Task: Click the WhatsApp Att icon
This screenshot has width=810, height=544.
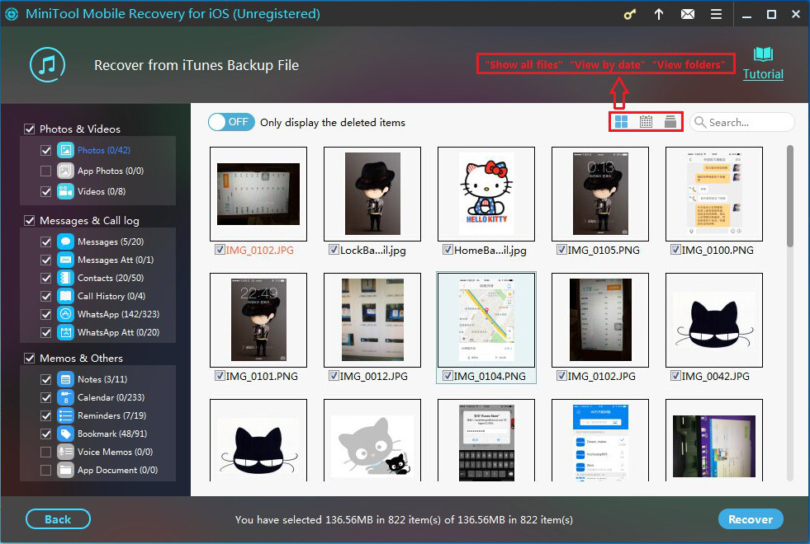Action: 65,332
